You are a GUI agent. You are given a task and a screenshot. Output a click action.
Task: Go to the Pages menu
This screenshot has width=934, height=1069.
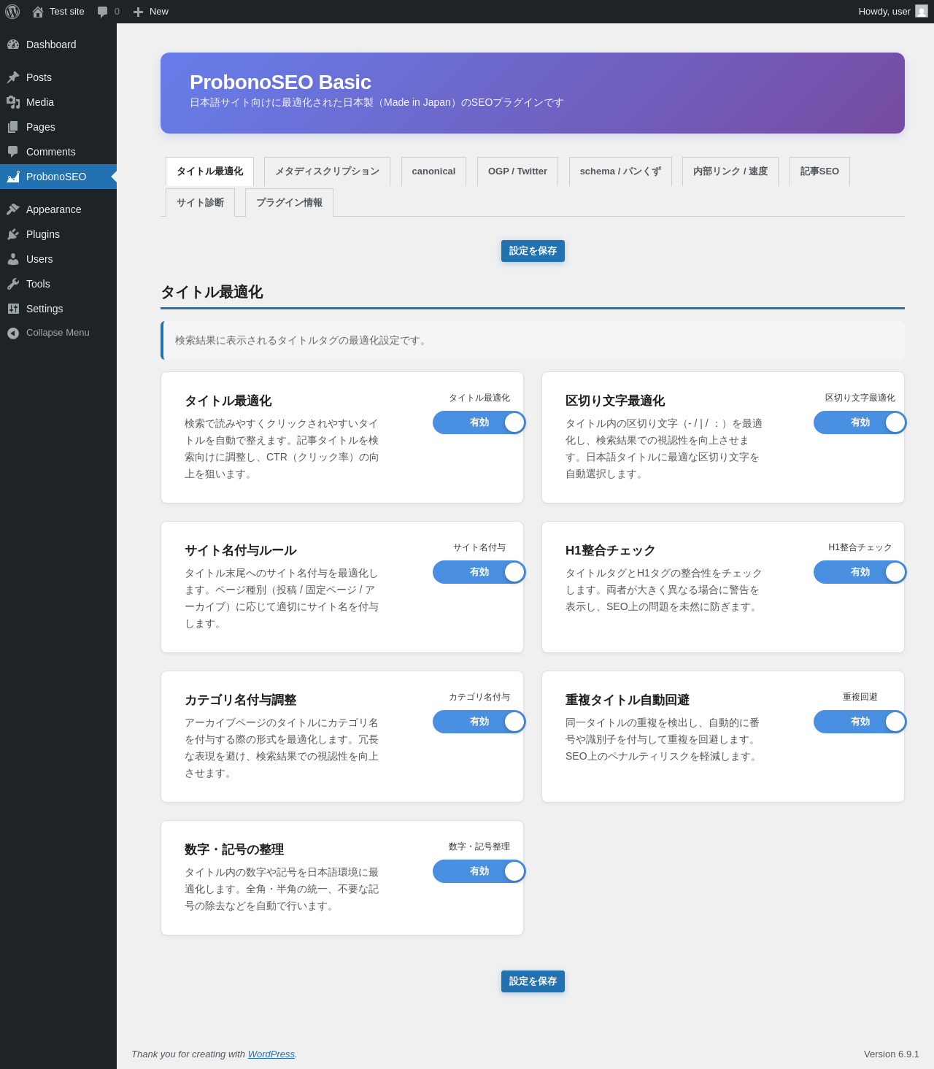tap(58, 127)
